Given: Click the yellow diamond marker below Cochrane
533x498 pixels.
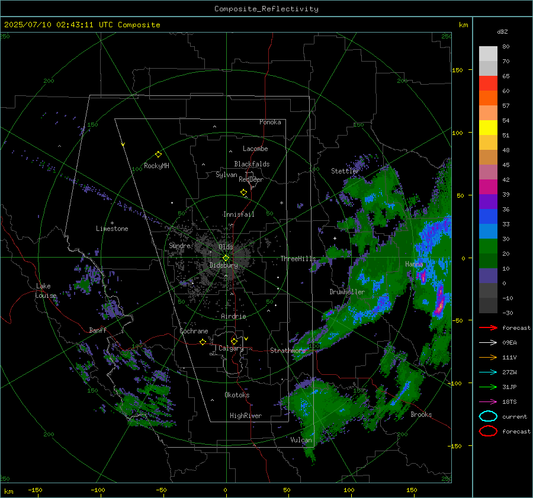Looking at the screenshot, I should (203, 342).
